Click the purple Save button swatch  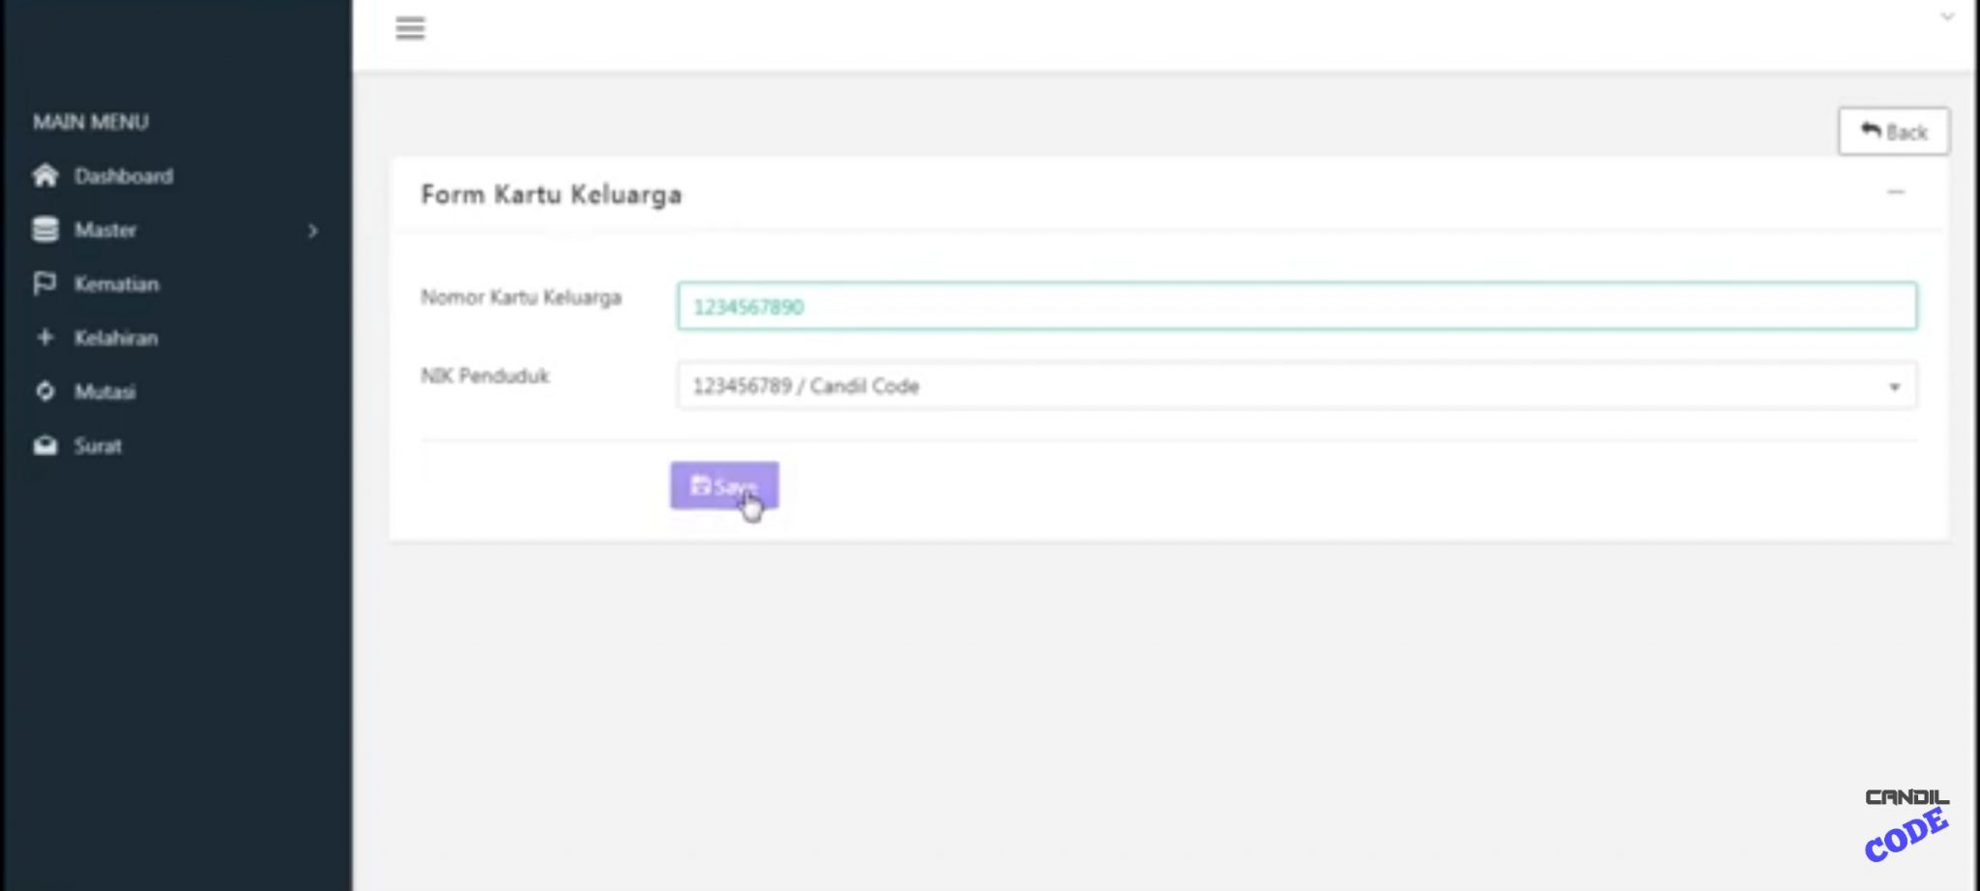723,487
